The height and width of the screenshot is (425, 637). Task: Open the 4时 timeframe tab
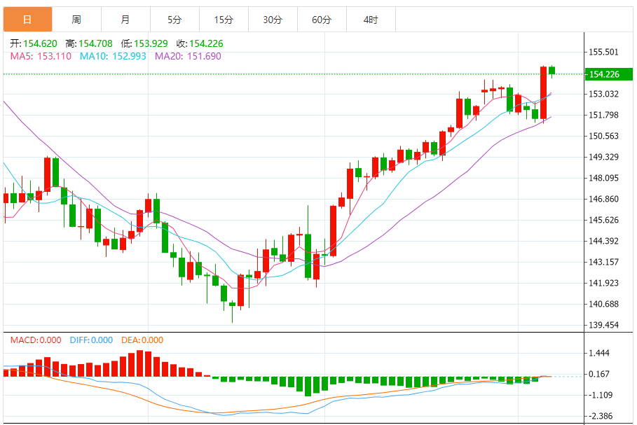click(x=371, y=20)
